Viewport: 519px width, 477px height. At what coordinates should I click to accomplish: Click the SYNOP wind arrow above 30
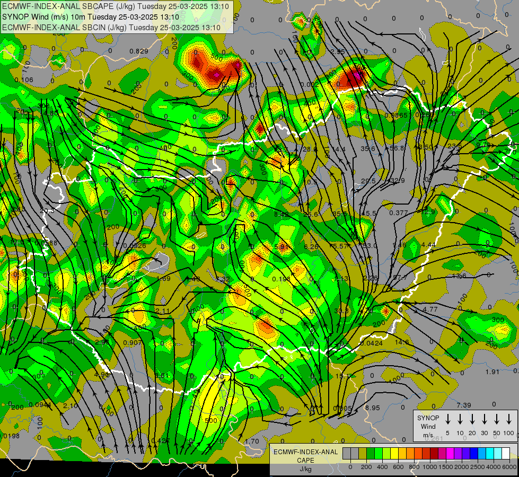pos(484,419)
